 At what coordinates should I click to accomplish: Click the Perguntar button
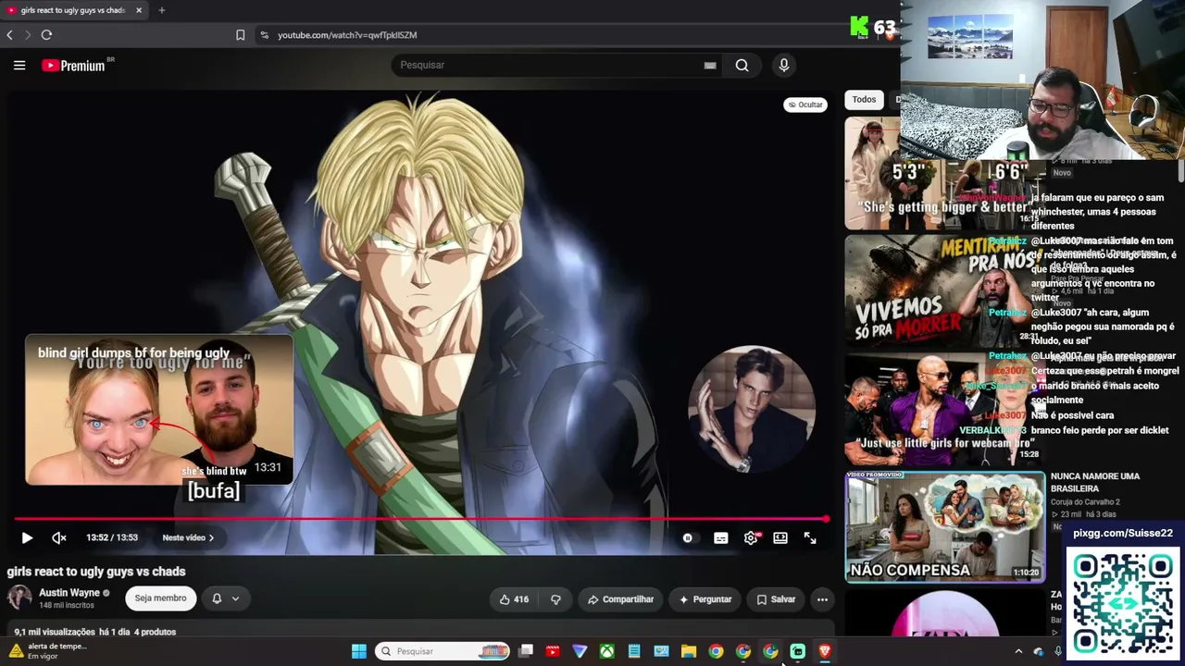coord(705,599)
